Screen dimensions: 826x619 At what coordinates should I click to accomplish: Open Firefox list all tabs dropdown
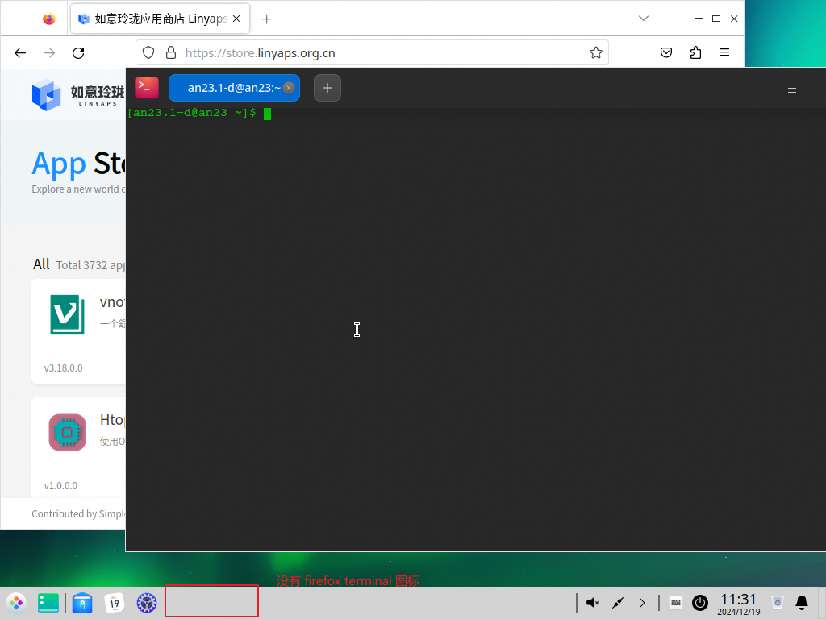coord(643,19)
